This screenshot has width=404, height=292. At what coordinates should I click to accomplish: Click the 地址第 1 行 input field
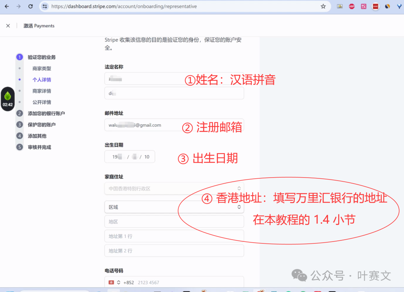tap(174, 236)
